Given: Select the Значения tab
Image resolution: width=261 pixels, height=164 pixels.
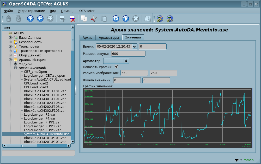Looking at the screenshot, I should (133, 37).
